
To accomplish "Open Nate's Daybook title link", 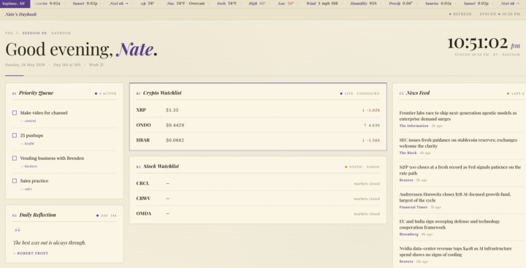I will [x=20, y=15].
